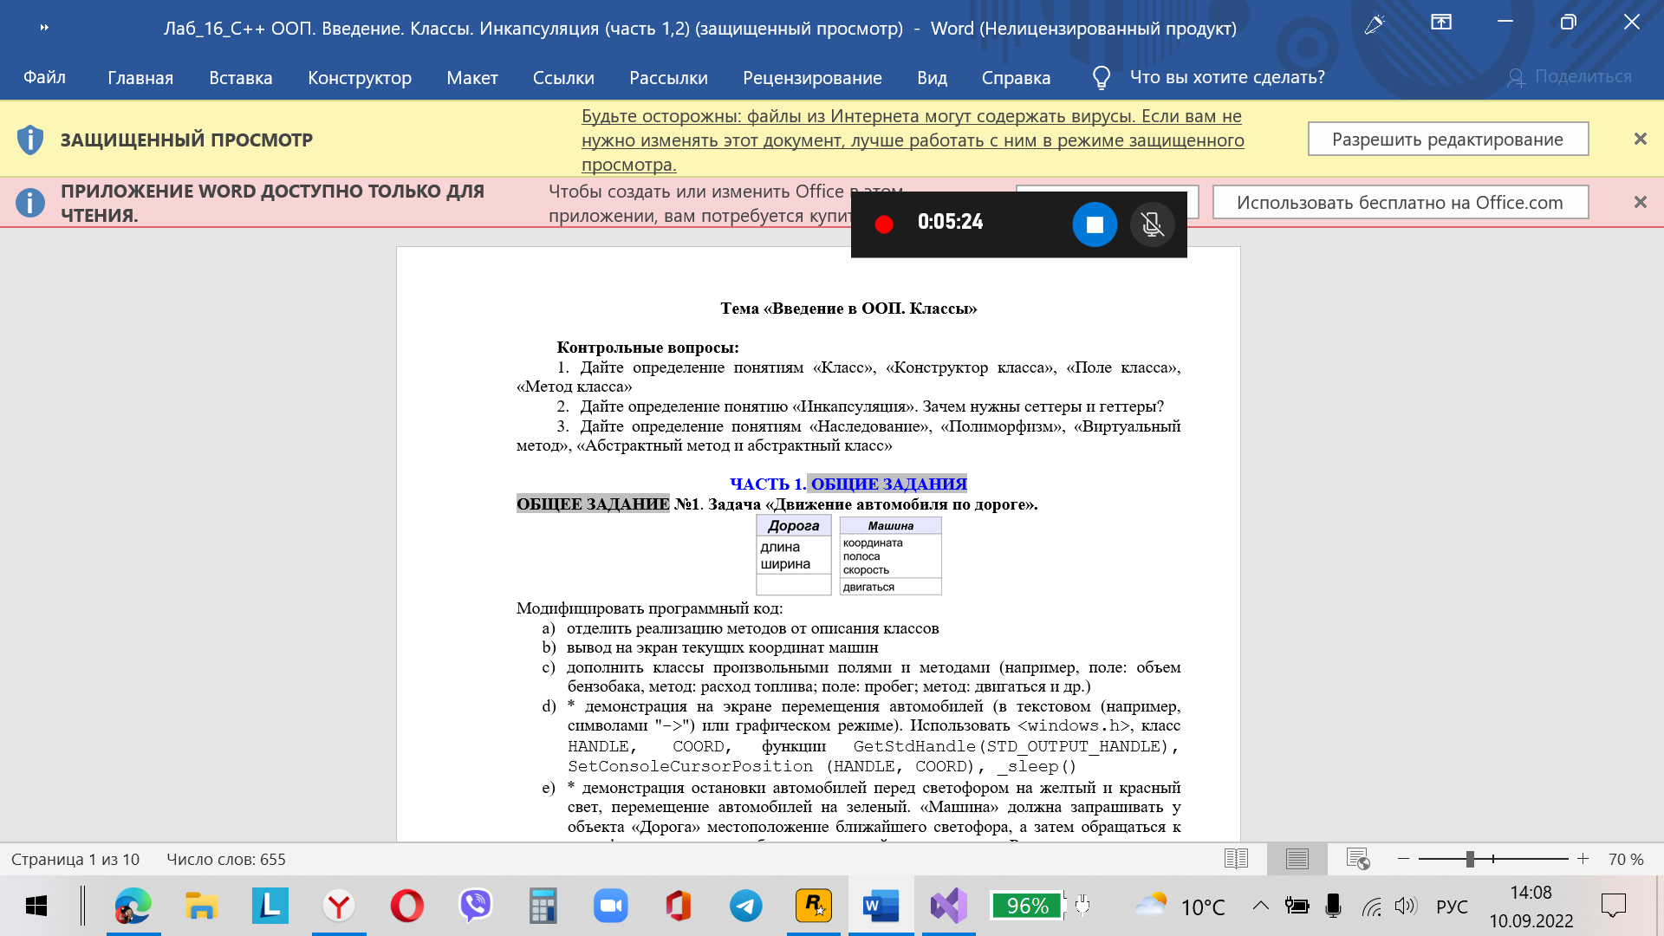Click the zoom in plus button

tap(1583, 859)
